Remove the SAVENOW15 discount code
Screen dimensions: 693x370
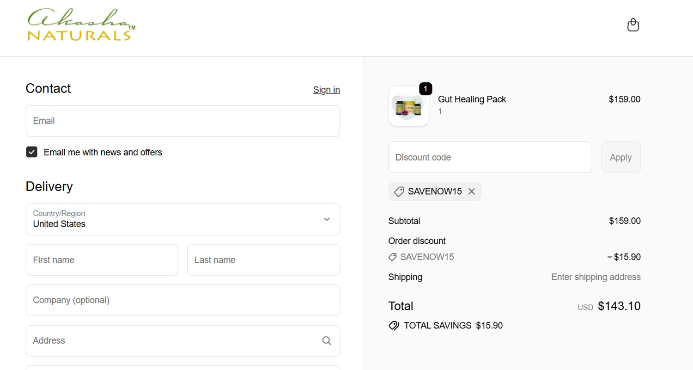pos(471,191)
